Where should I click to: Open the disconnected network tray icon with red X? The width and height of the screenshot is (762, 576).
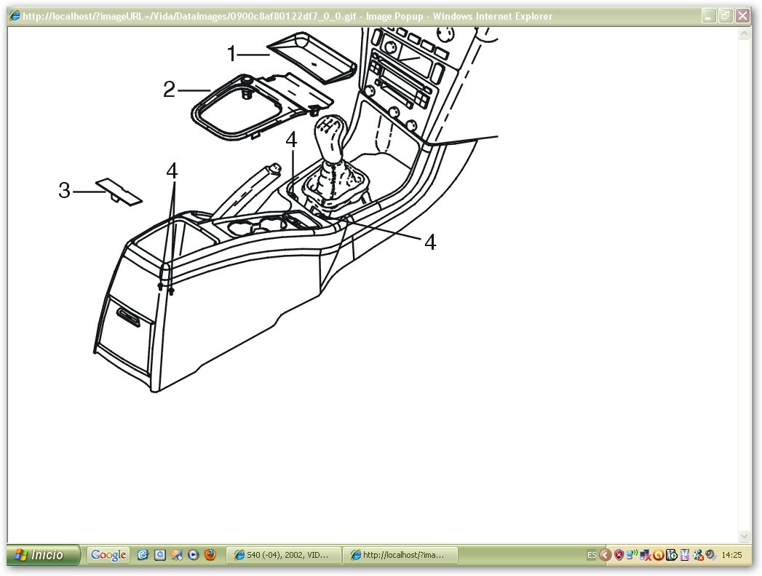pos(646,555)
